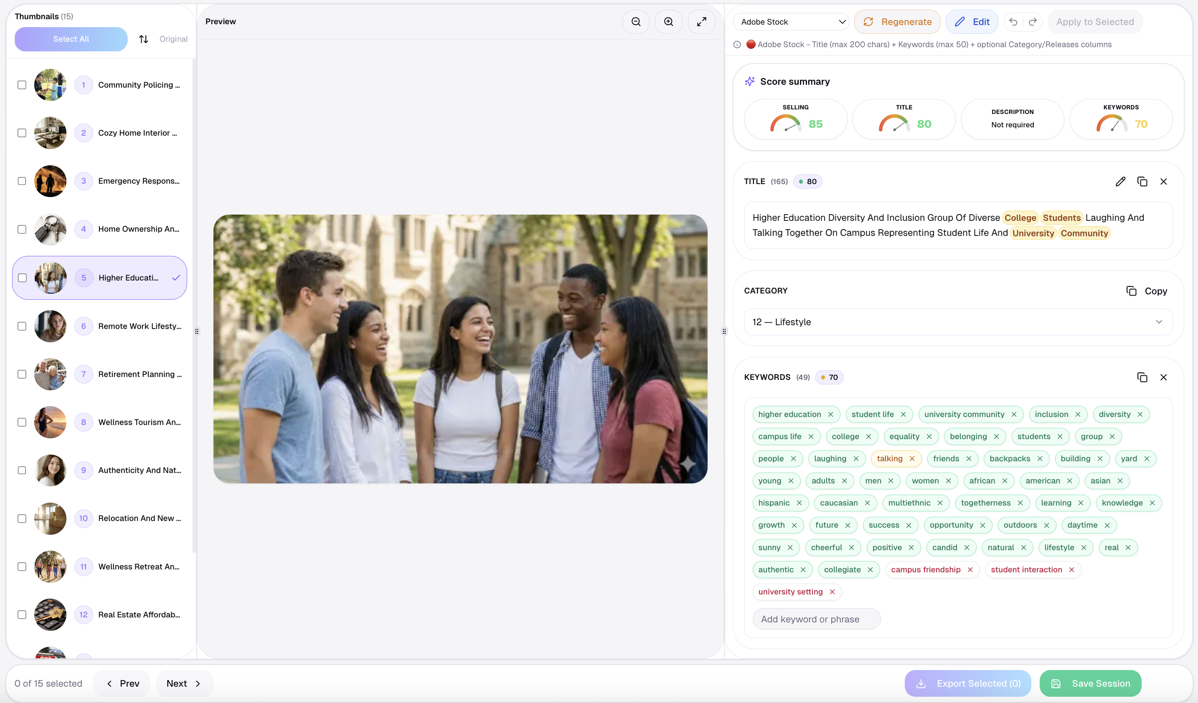Screen dimensions: 1198x703
Task: Select Relocation And New list item
Action: point(100,518)
